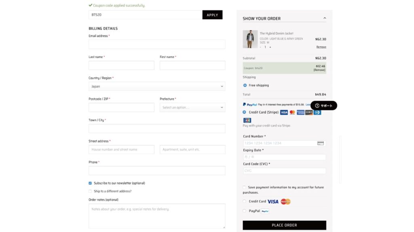
Task: Click the Postcode / ZIP input field
Action: click(x=121, y=107)
